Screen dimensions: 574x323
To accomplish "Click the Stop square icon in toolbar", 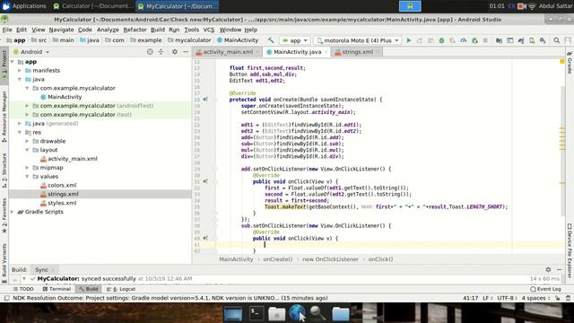I will coord(485,40).
